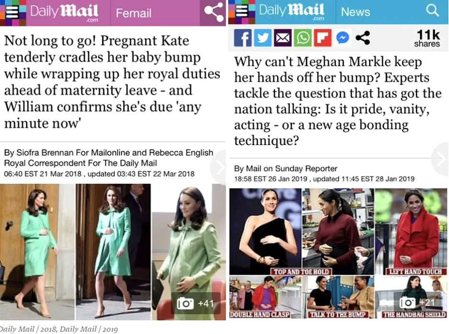Tap share icon in Femail header
The height and width of the screenshot is (334, 449).
coord(213,12)
